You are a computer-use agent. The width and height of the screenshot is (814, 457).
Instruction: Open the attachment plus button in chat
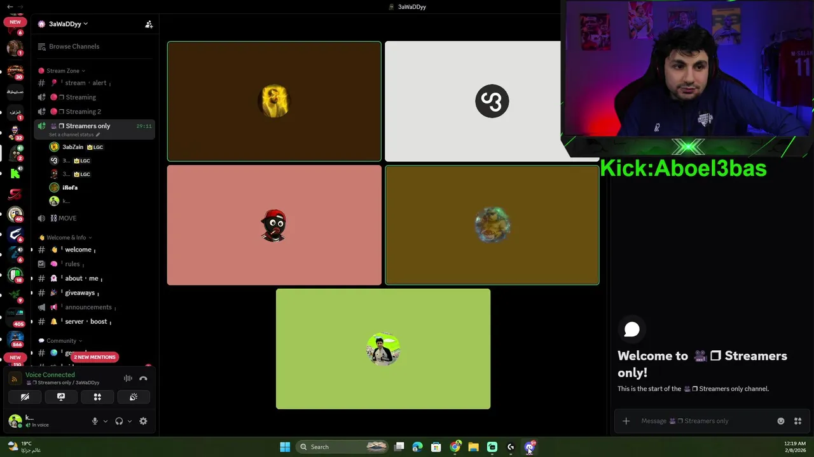(x=626, y=421)
